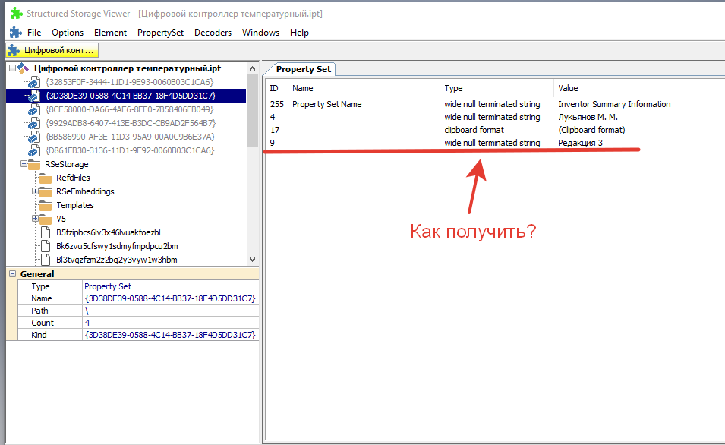Click property set icon for {3D38DE39-0588-4C14-BB37-18F4D5DD31C7} tree row
725x445 pixels.
pos(33,96)
